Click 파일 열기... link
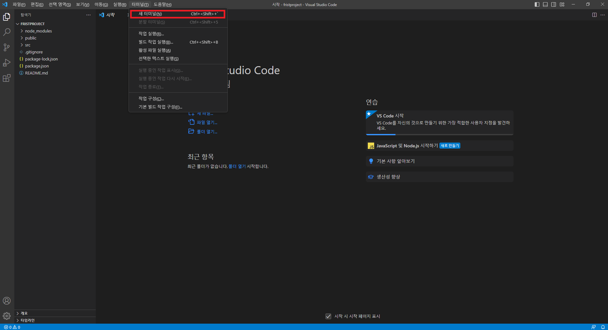 tap(207, 122)
